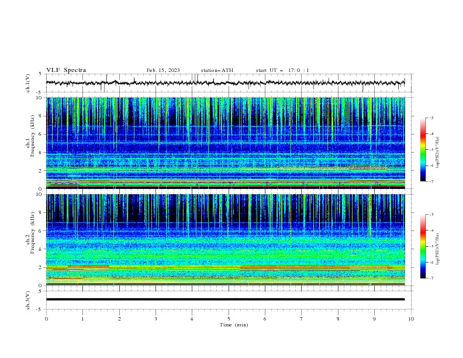Click the "10" tick on the Time axis
Screen dimensions: 463x358
[411, 319]
